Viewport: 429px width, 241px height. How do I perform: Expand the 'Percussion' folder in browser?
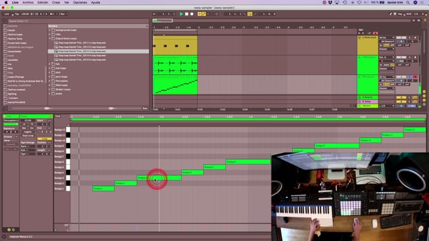click(50, 81)
